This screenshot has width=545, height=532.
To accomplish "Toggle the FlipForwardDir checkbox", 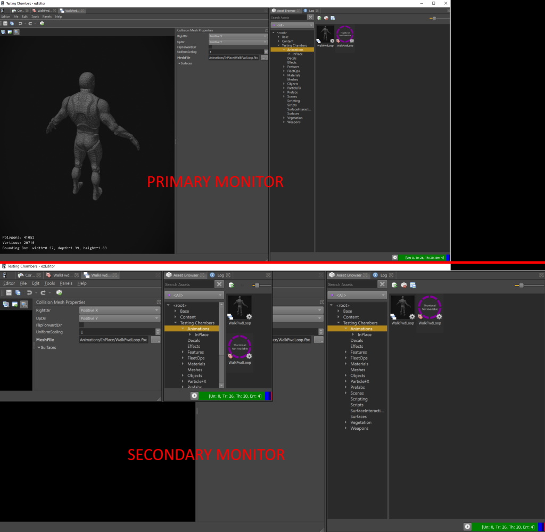I will (210, 47).
